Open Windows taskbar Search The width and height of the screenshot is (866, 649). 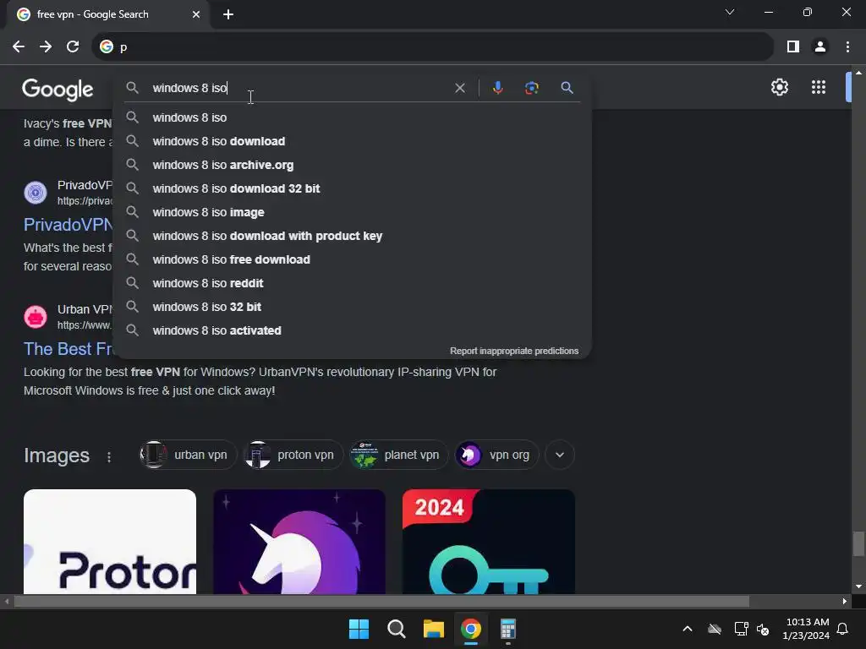coord(396,629)
